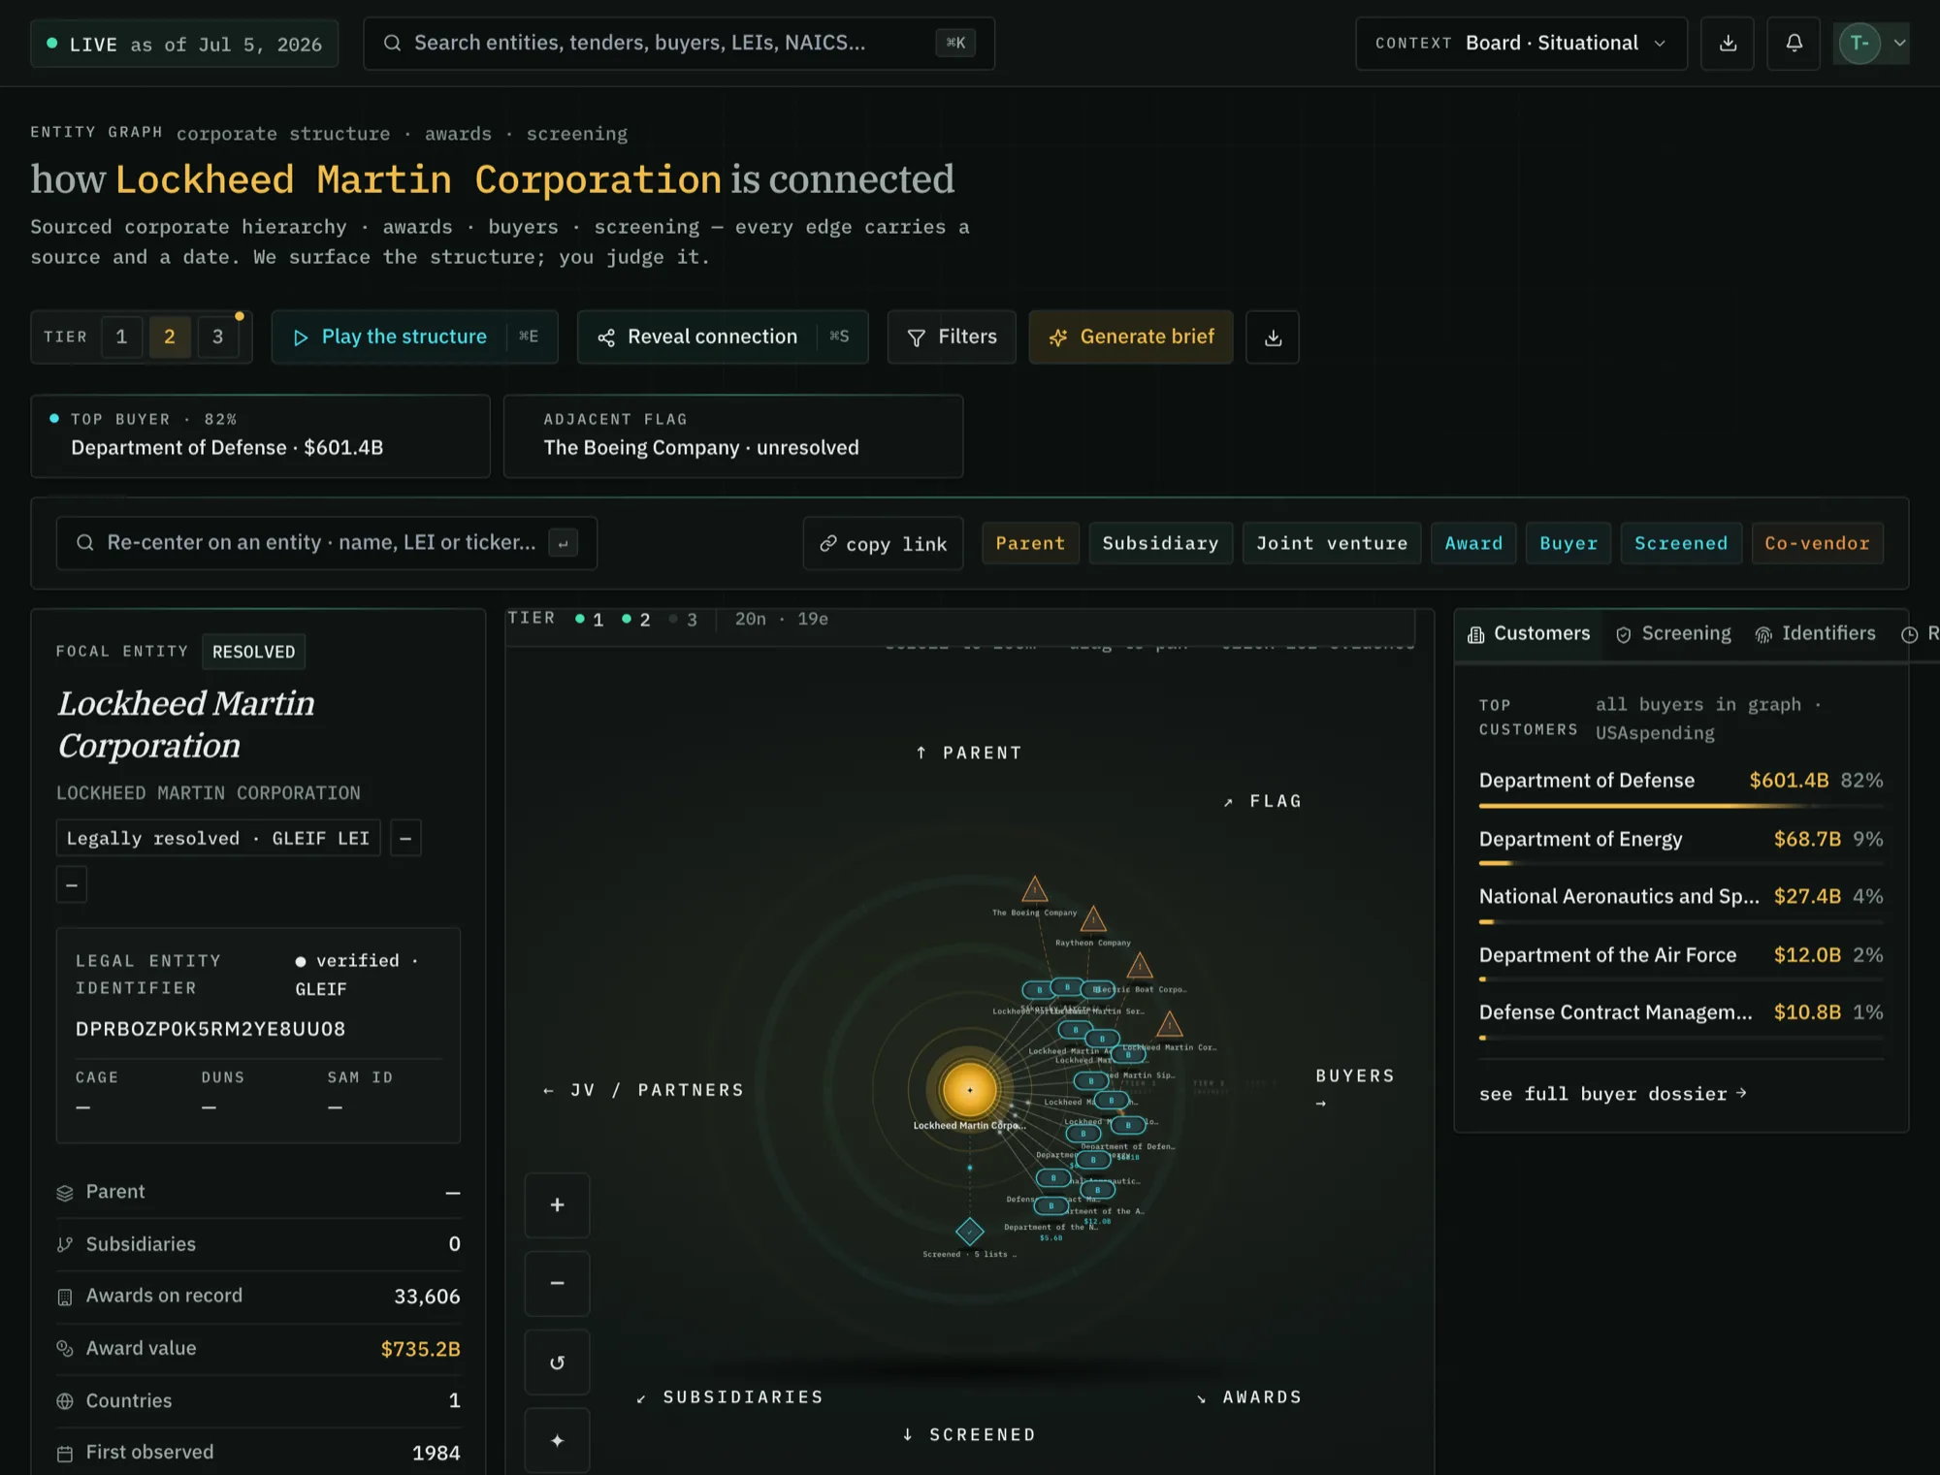Click the export icon beside Generate brief

pyautogui.click(x=1273, y=337)
